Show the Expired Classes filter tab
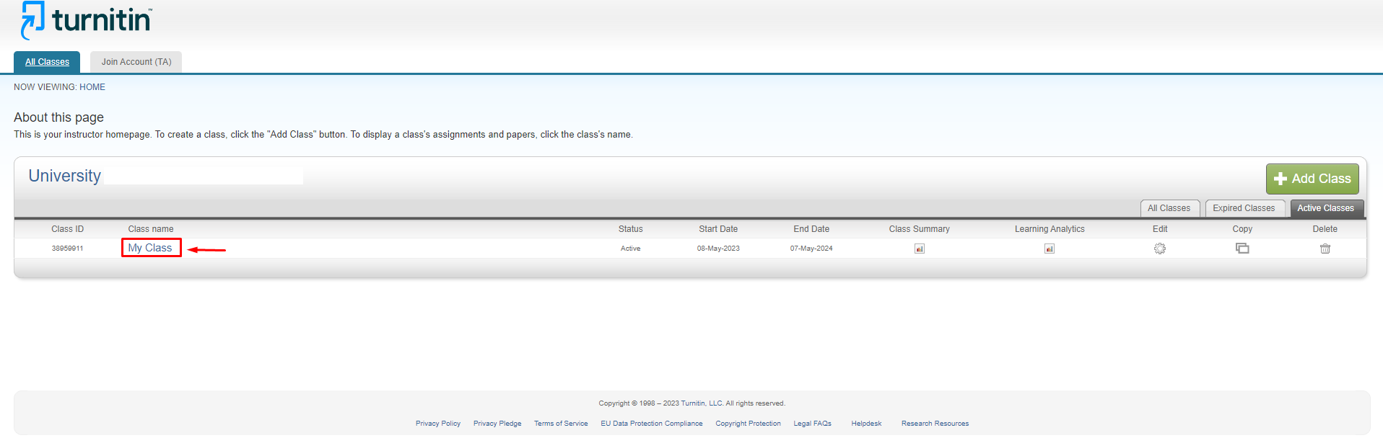The image size is (1383, 438). click(1244, 208)
